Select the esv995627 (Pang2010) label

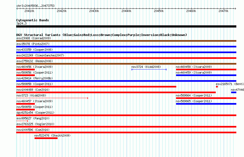(33, 118)
